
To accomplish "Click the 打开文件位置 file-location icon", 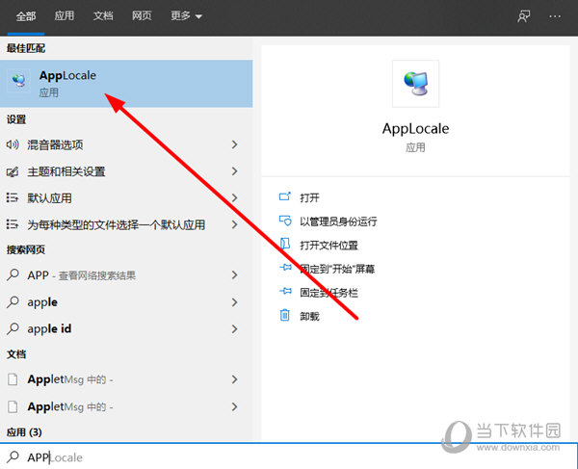I will (285, 244).
